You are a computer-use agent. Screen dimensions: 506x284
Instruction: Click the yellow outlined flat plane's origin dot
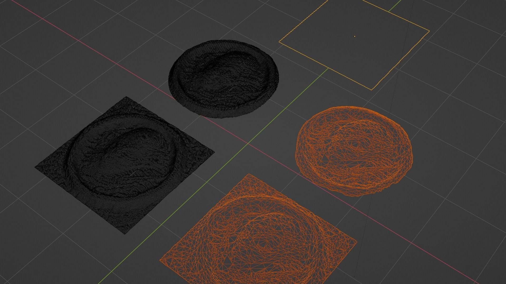click(x=355, y=36)
